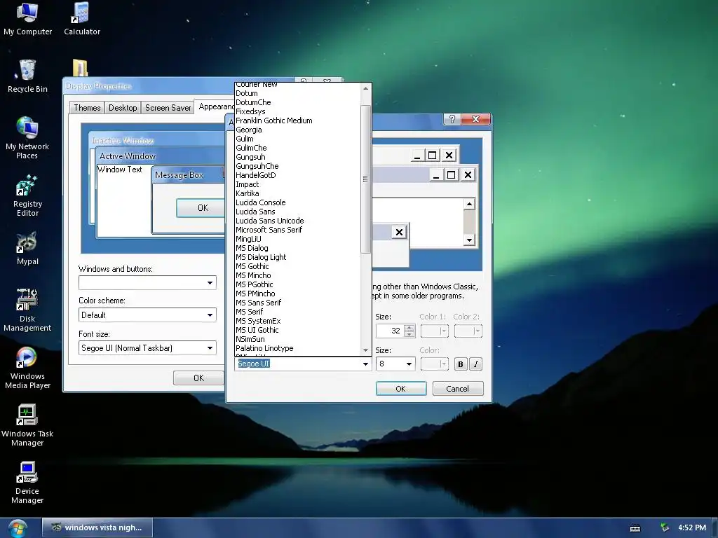Choose Georgia from the font list
Viewport: 718px width, 538px height.
pos(297,130)
